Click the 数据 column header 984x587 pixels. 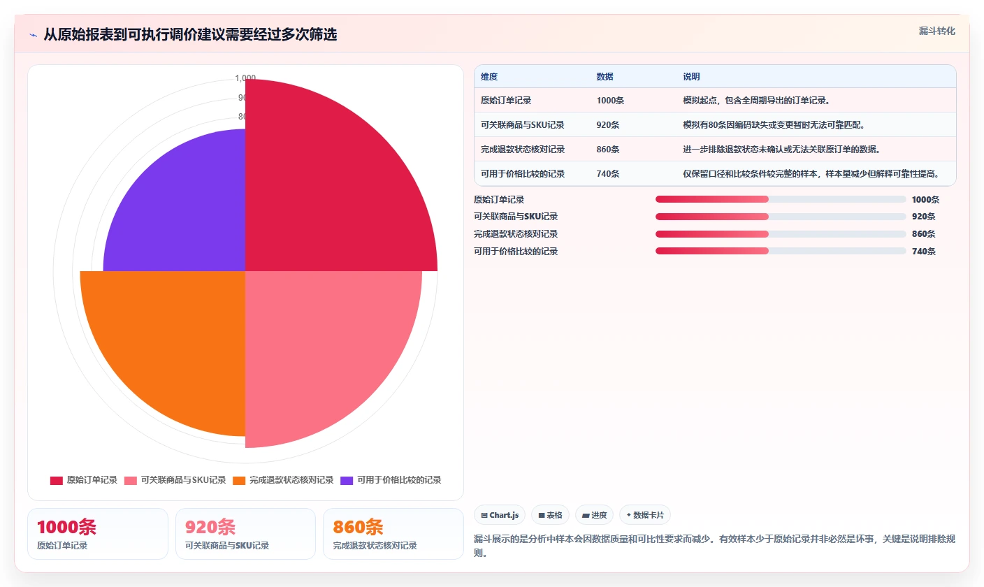[x=605, y=76]
